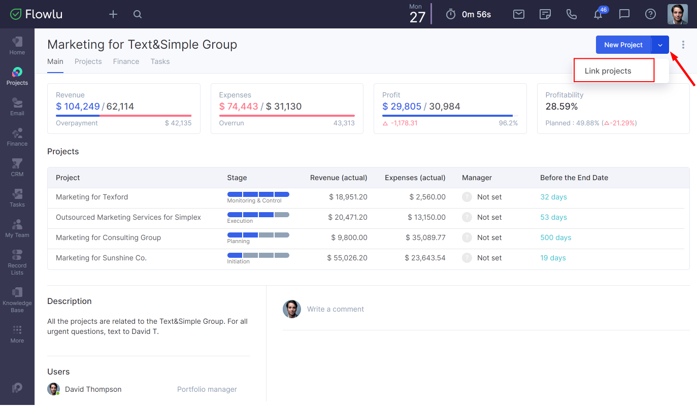Click the Flowlu logo
Image resolution: width=697 pixels, height=406 pixels.
pos(36,14)
